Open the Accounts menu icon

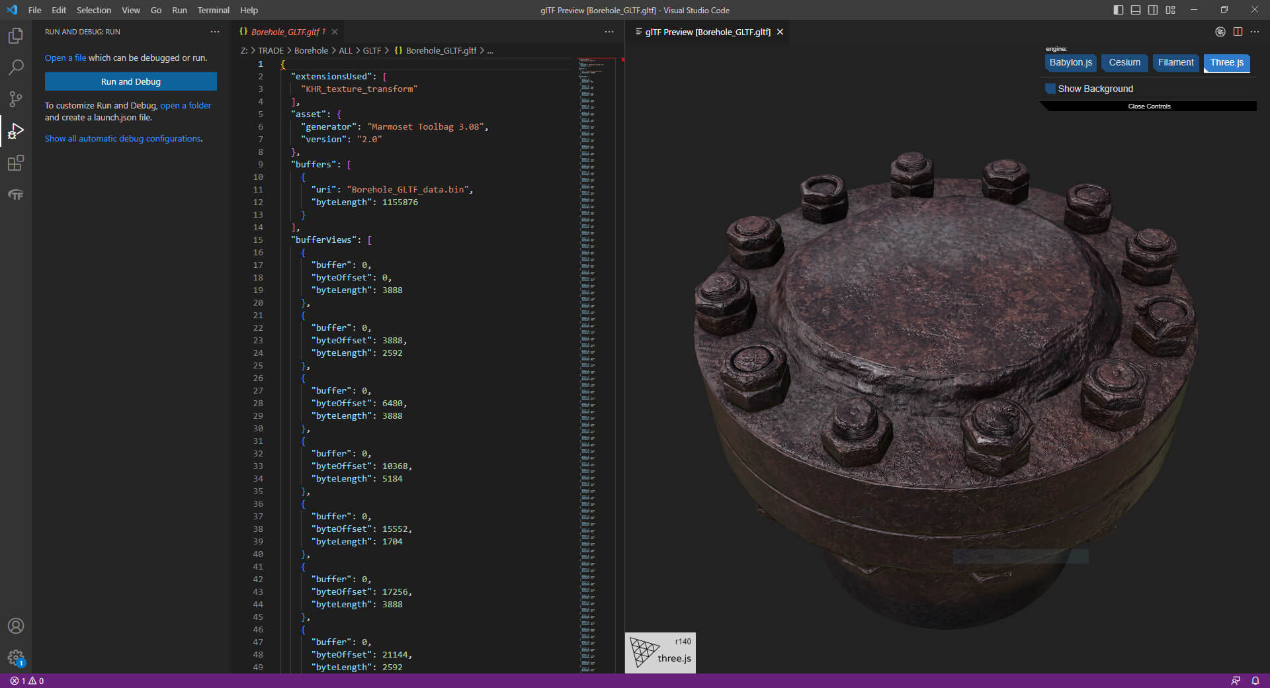16,626
